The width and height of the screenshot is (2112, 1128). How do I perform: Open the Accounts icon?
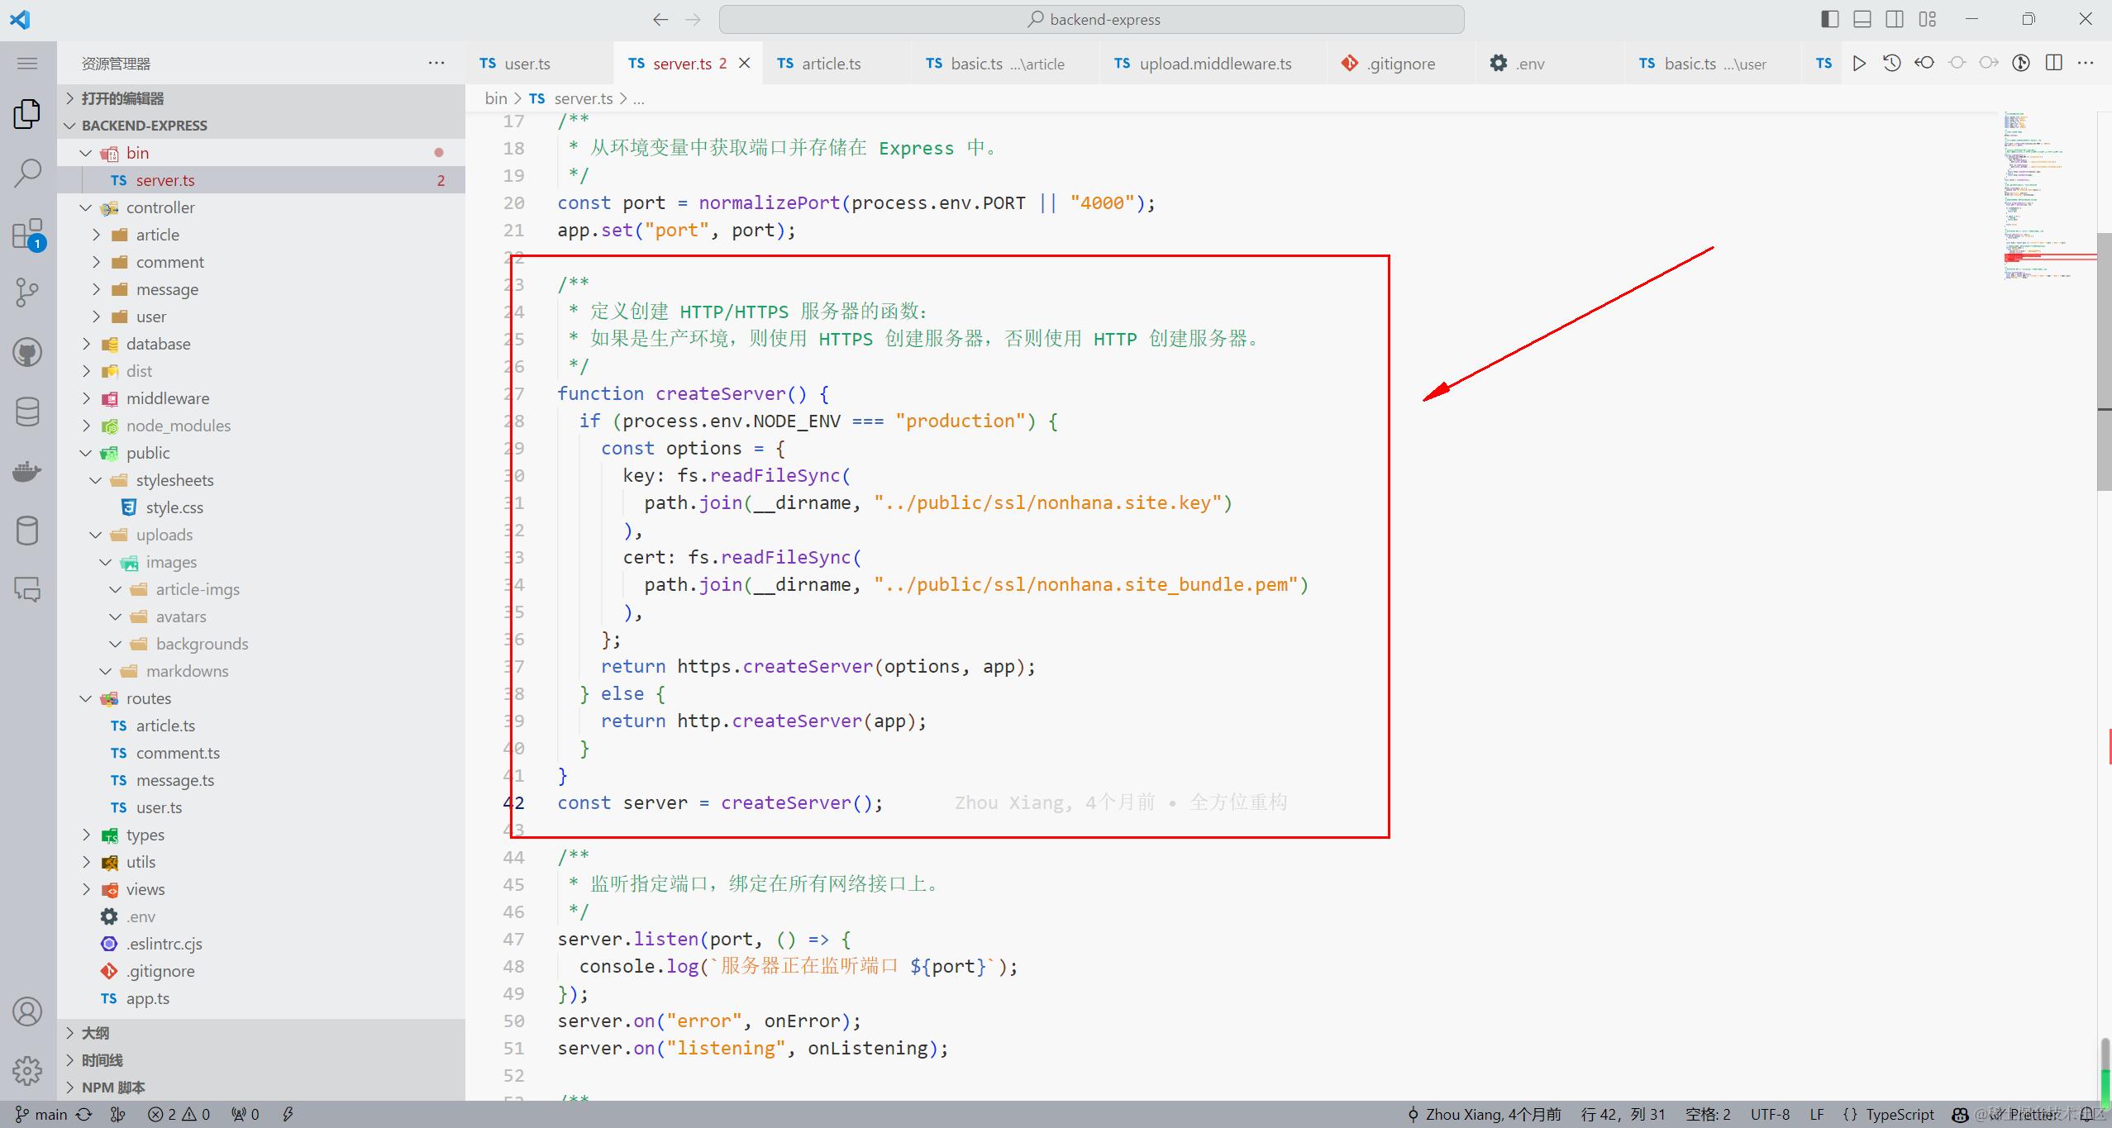click(27, 1011)
